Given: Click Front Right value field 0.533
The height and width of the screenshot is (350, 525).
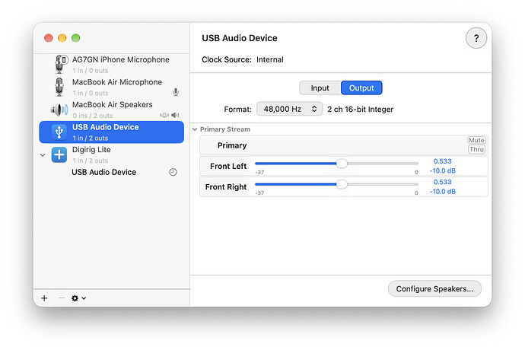Looking at the screenshot, I should point(442,182).
